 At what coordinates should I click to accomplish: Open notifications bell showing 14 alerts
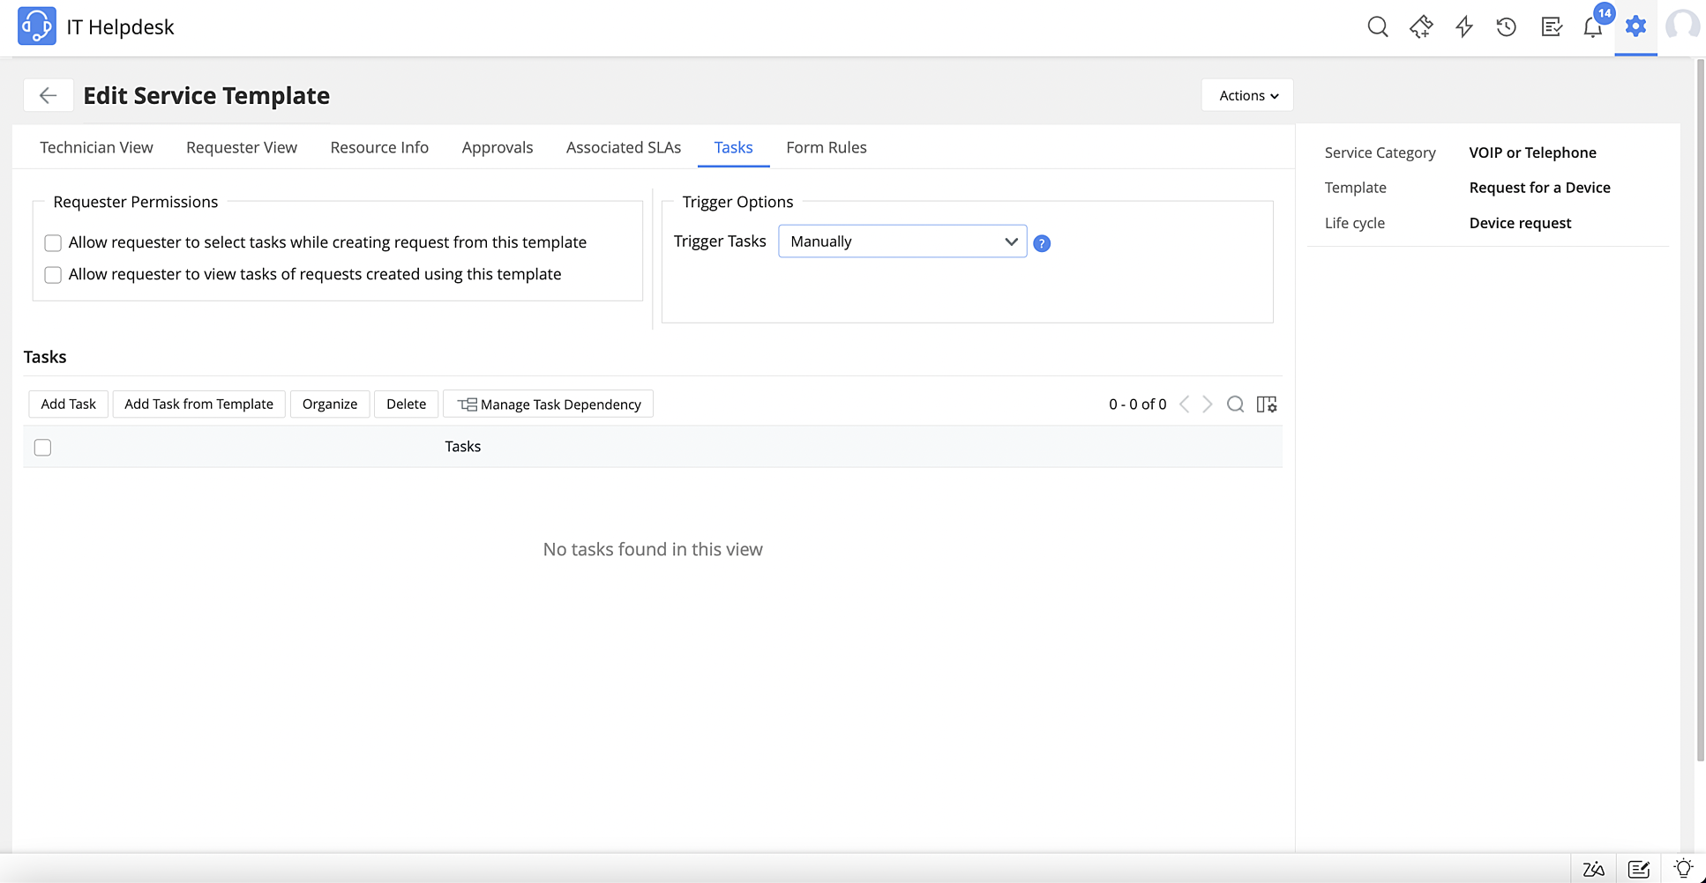(1592, 26)
